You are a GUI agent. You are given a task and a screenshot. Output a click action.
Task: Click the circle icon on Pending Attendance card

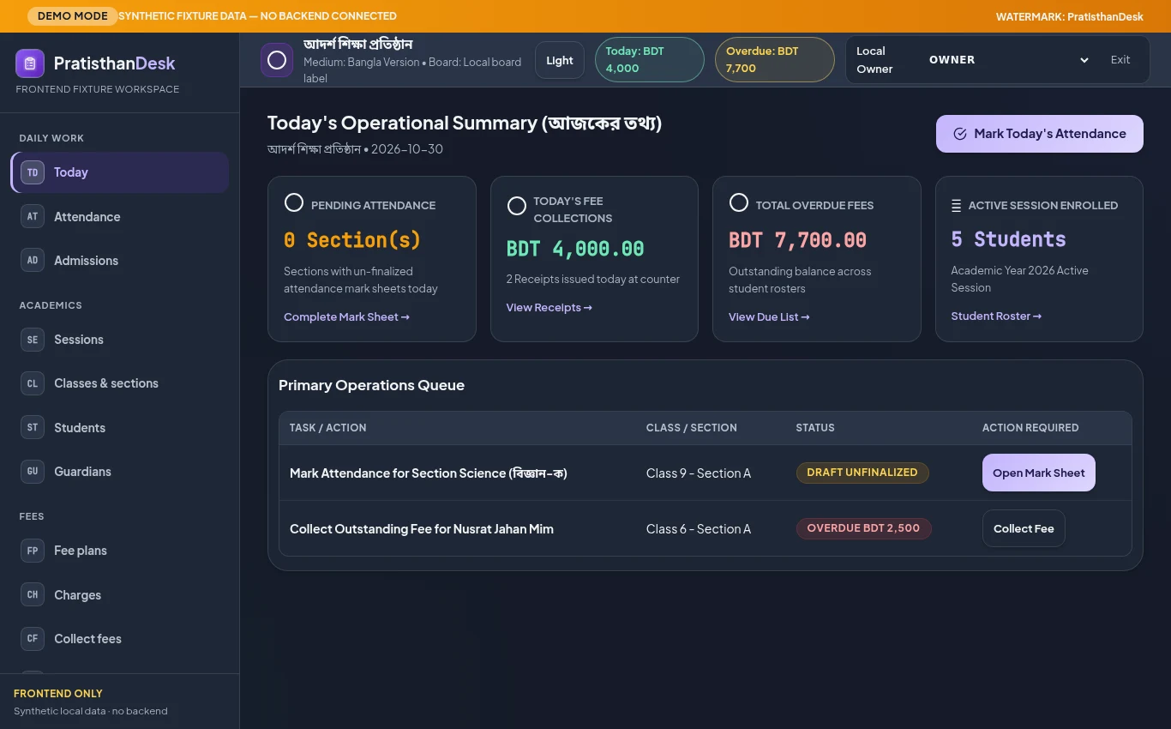(294, 203)
